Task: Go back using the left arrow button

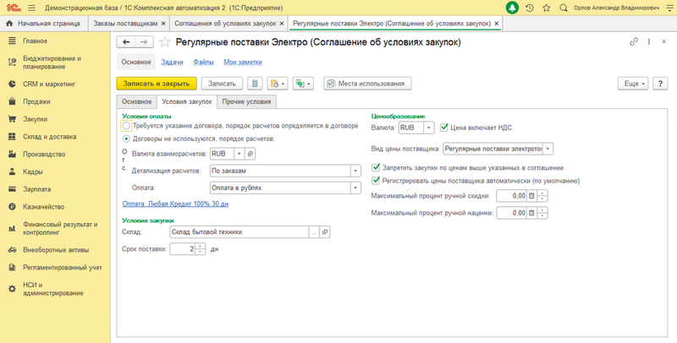Action: tap(126, 41)
